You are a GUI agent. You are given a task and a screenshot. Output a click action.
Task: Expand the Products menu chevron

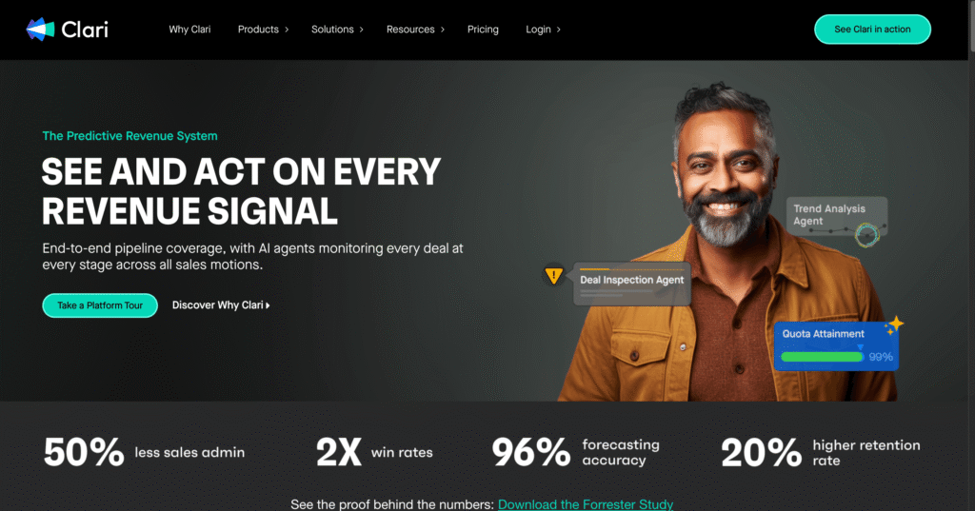(287, 29)
